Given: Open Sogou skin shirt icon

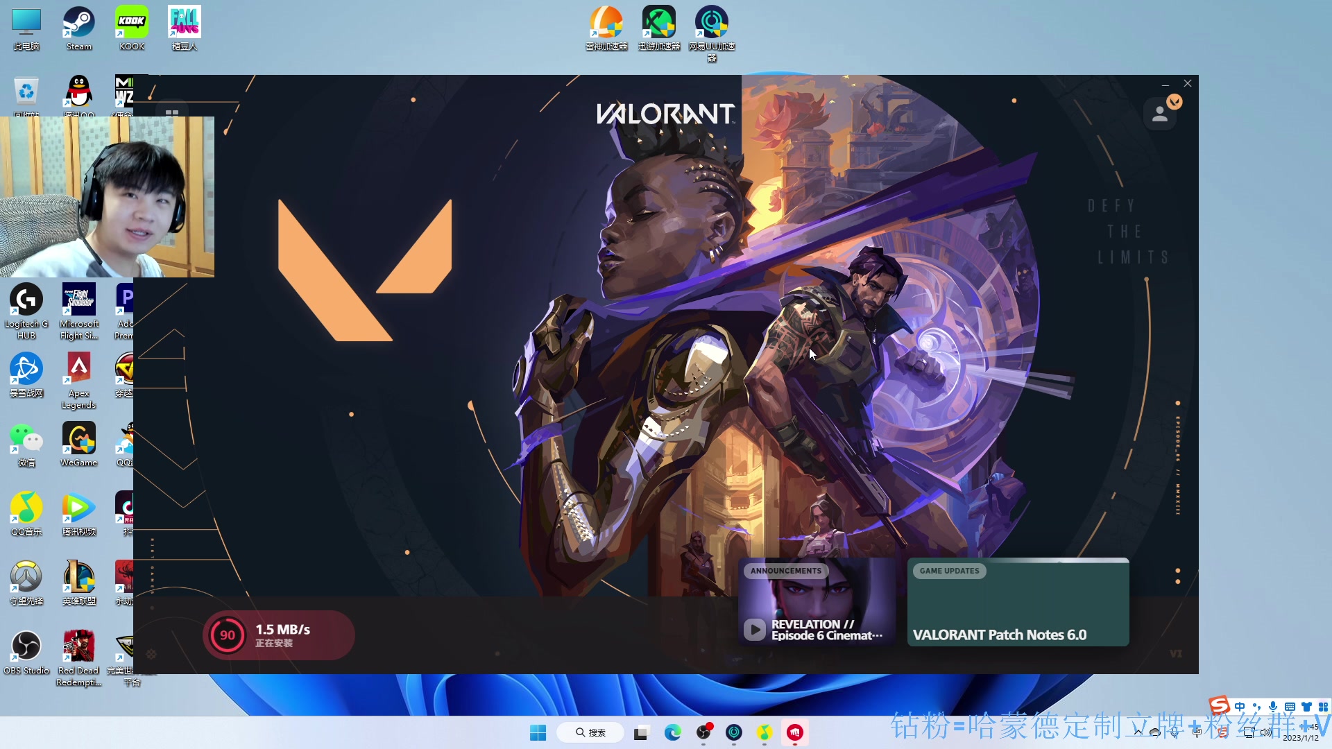Looking at the screenshot, I should point(1306,707).
